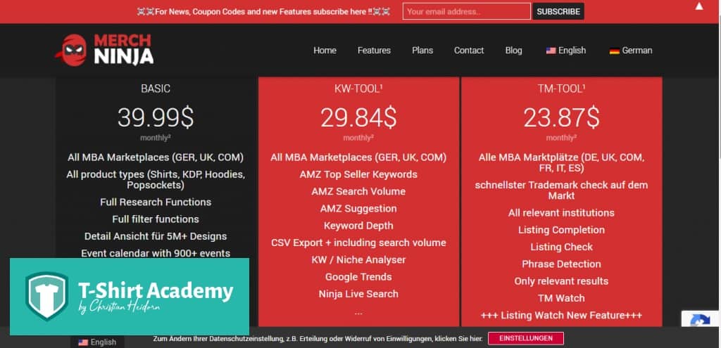Click the 29.84$ price
Viewport: 721px width, 348px height.
tap(358, 117)
